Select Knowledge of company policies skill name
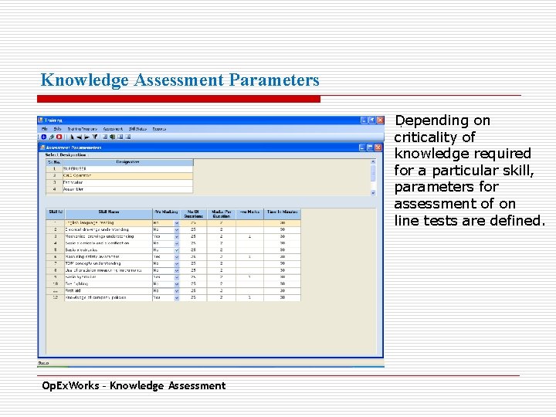 [109, 298]
